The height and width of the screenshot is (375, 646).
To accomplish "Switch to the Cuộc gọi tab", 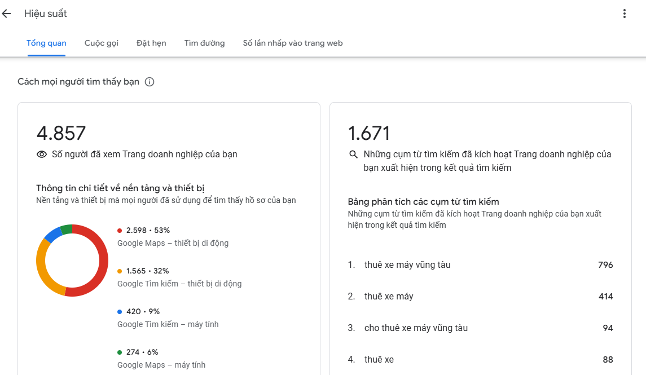I will click(x=102, y=43).
